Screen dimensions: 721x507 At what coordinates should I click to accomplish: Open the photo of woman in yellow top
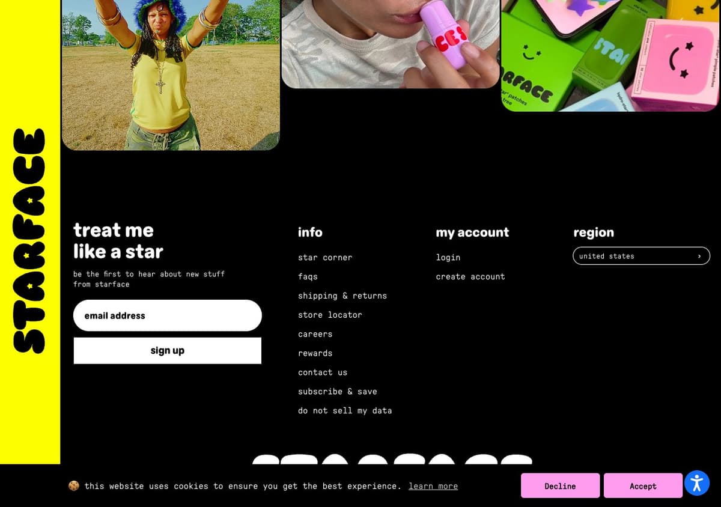click(x=171, y=74)
